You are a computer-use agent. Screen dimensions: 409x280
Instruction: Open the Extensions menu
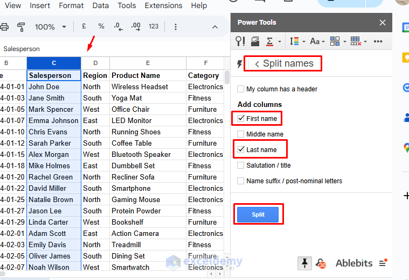163,5
